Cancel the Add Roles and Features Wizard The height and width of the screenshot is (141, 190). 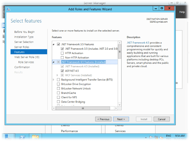(159, 119)
